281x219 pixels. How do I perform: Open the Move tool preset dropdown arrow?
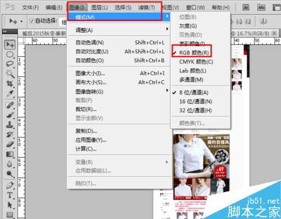(x=22, y=21)
